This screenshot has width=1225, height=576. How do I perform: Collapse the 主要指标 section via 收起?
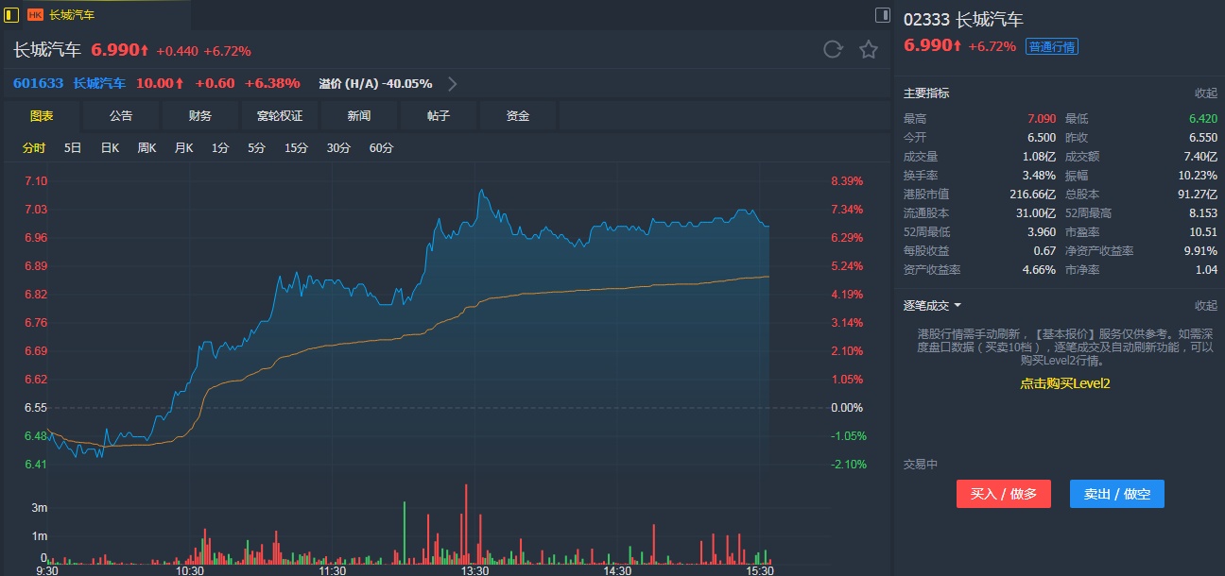1205,93
